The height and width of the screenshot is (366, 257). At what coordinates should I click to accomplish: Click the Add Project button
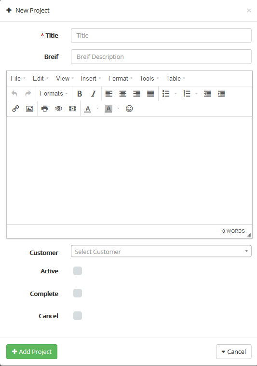tap(32, 352)
